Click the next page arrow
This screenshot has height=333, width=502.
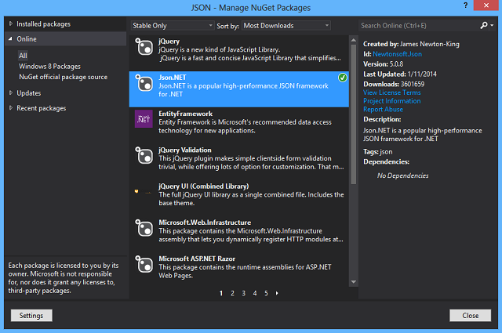(x=277, y=293)
